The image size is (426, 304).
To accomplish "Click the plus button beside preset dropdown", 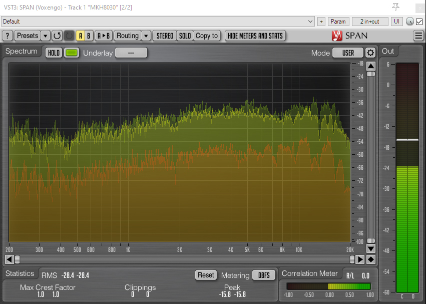I will (x=321, y=22).
